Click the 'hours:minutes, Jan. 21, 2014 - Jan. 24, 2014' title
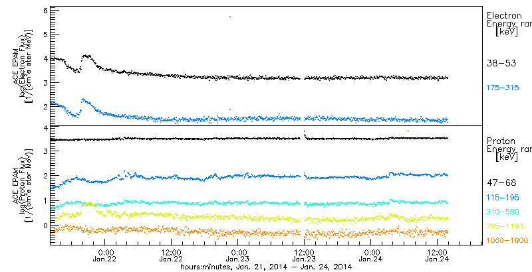This screenshot has height=272, width=532. click(266, 267)
